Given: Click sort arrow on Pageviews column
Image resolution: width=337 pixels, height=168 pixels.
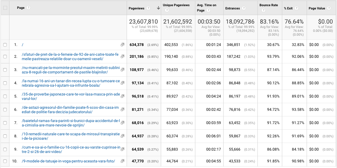Looking at the screenshot, I should 158,8.
